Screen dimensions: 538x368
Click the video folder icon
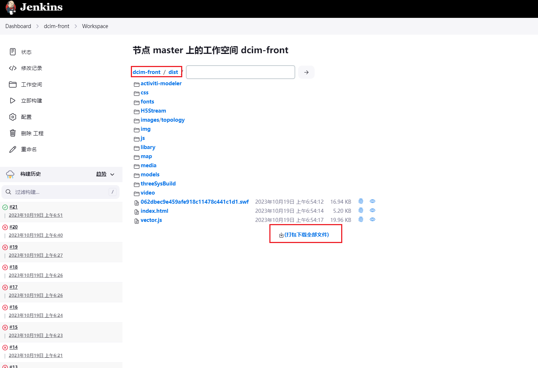point(137,193)
